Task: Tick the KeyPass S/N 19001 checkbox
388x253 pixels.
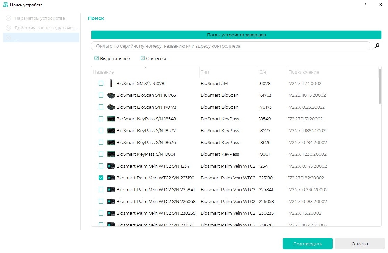Action: tap(101, 154)
